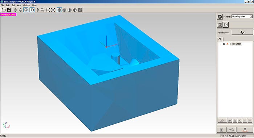Copy the selected process

[235, 121]
